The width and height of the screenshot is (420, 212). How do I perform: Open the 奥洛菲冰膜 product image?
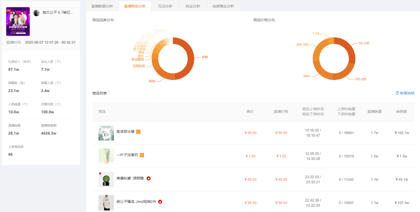click(x=106, y=133)
